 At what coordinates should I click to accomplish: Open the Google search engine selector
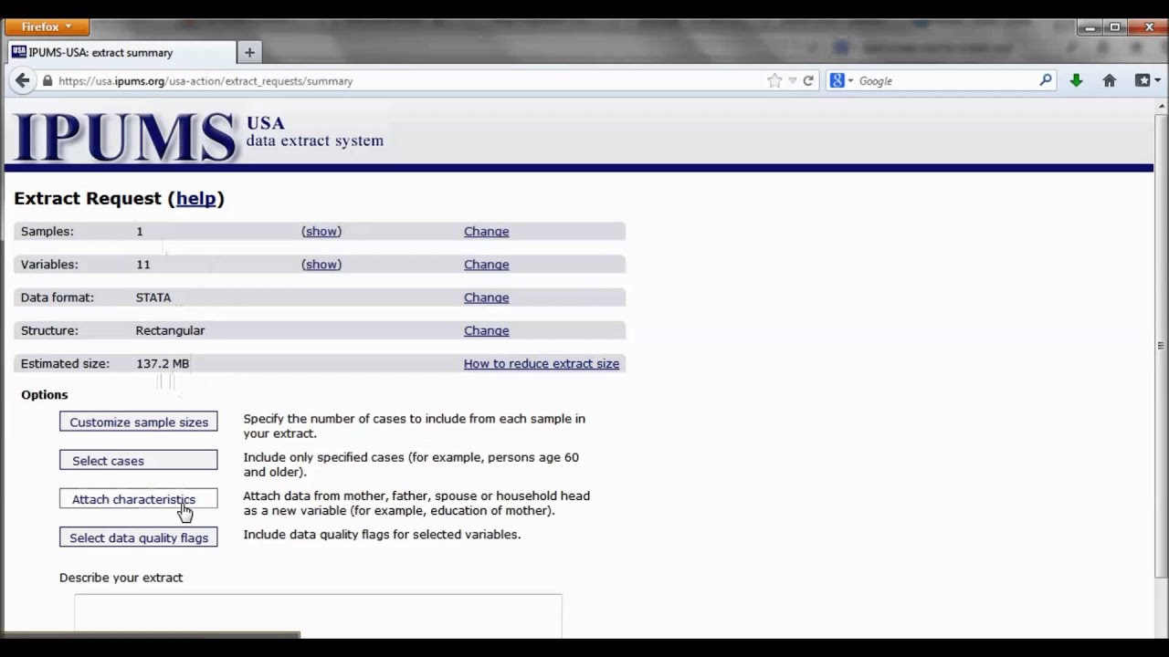pyautogui.click(x=841, y=80)
